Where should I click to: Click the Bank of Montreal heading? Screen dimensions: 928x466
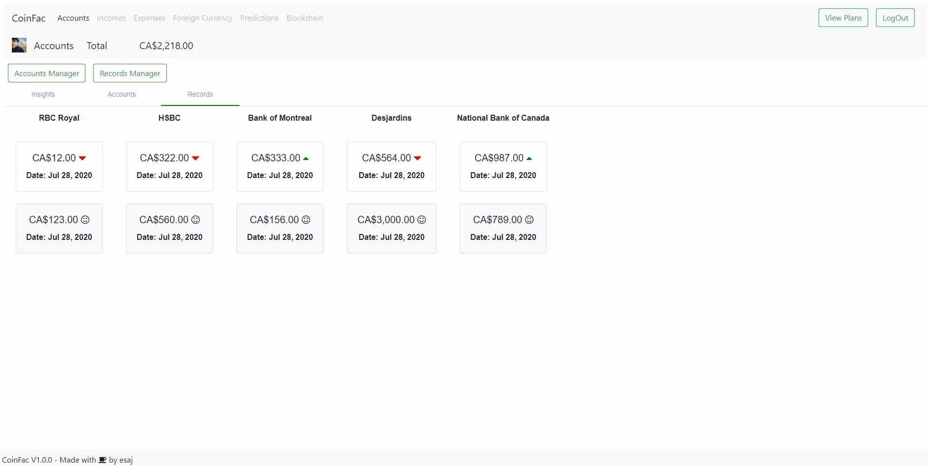pyautogui.click(x=280, y=118)
